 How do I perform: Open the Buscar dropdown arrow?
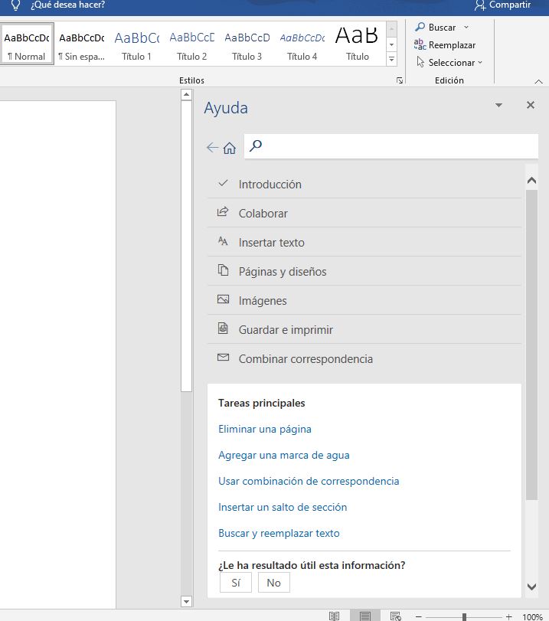pyautogui.click(x=466, y=28)
